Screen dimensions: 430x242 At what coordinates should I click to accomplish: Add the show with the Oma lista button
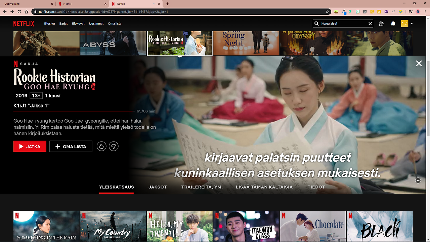click(71, 147)
